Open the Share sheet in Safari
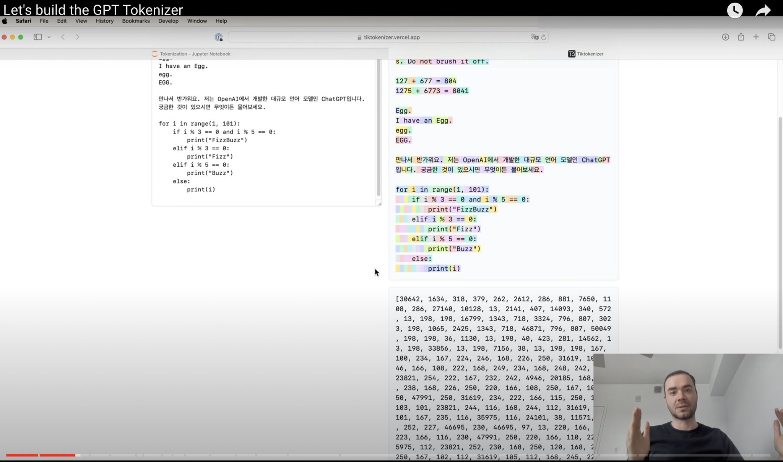783x462 pixels. pos(741,37)
